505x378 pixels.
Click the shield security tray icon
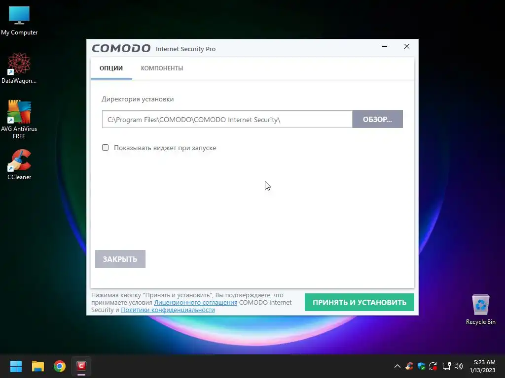pyautogui.click(x=421, y=366)
